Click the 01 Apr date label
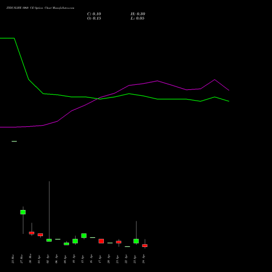Viewport: 272px width, 272px height. [x=39, y=259]
